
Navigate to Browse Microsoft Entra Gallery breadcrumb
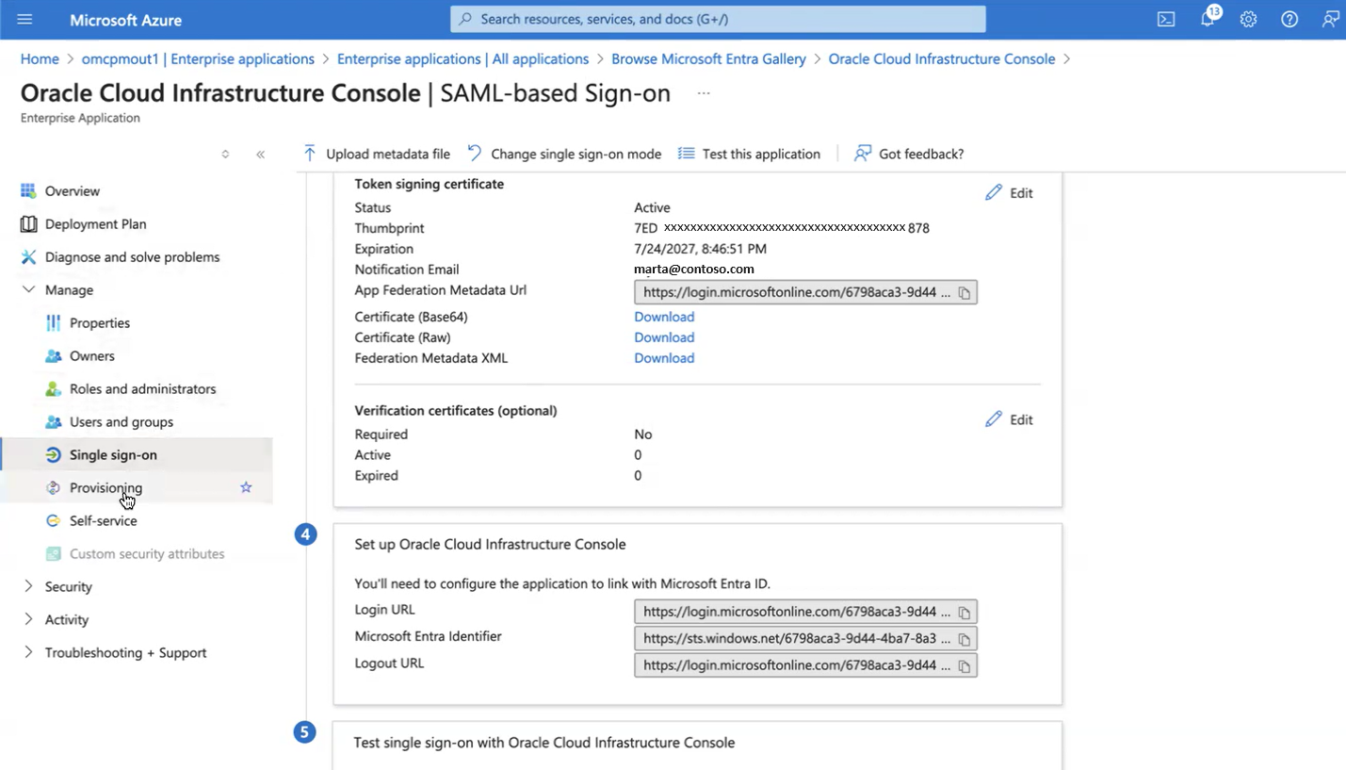tap(708, 58)
